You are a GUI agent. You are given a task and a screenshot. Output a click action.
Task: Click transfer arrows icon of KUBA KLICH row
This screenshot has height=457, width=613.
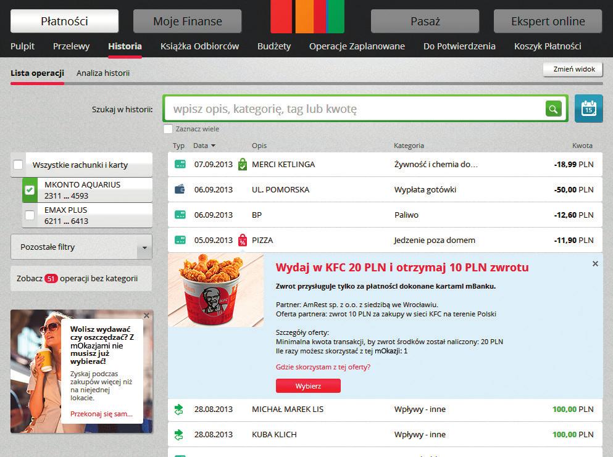179,434
